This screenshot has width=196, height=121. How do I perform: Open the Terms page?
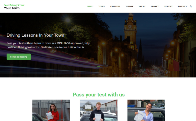[101, 6]
